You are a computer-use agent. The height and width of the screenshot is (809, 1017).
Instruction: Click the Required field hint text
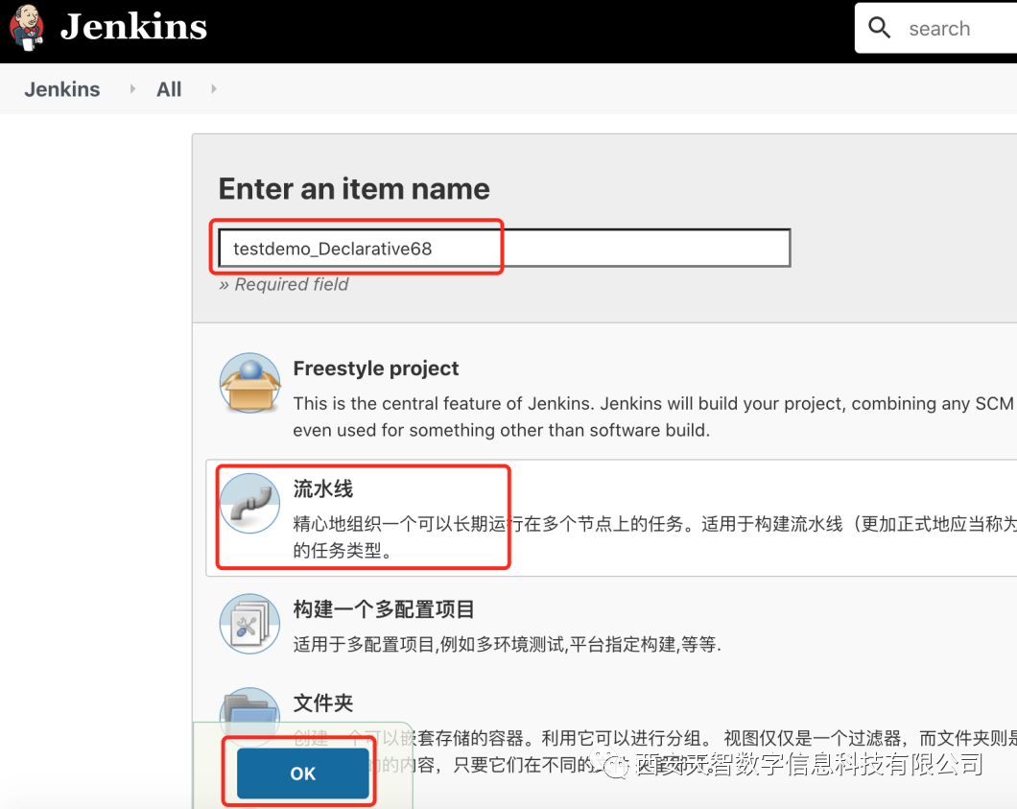[283, 284]
